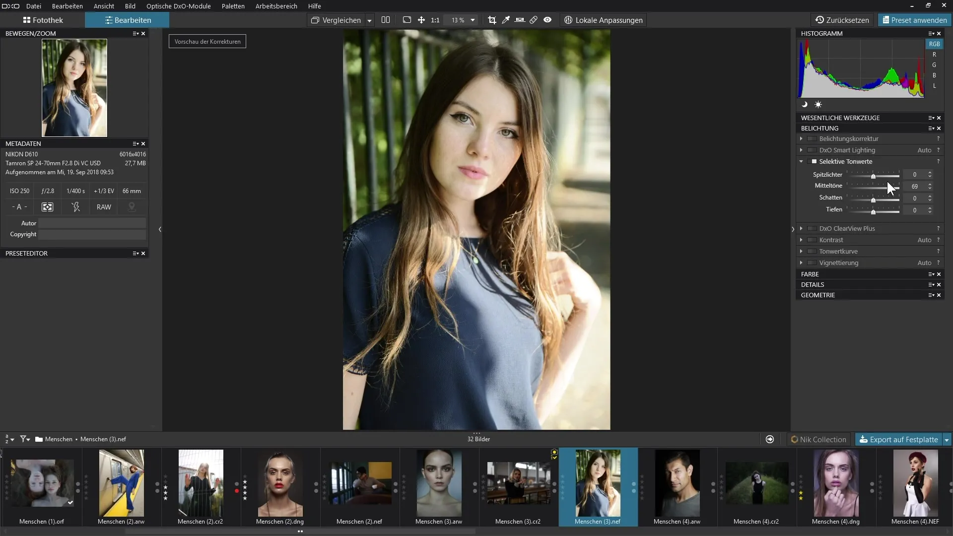Collapse the Selektive Tonwerte section
Screen dimensions: 953x536
pos(801,161)
